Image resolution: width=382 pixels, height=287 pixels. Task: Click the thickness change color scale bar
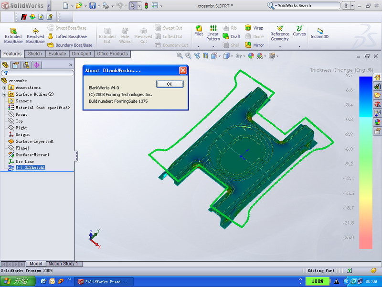tap(366, 163)
